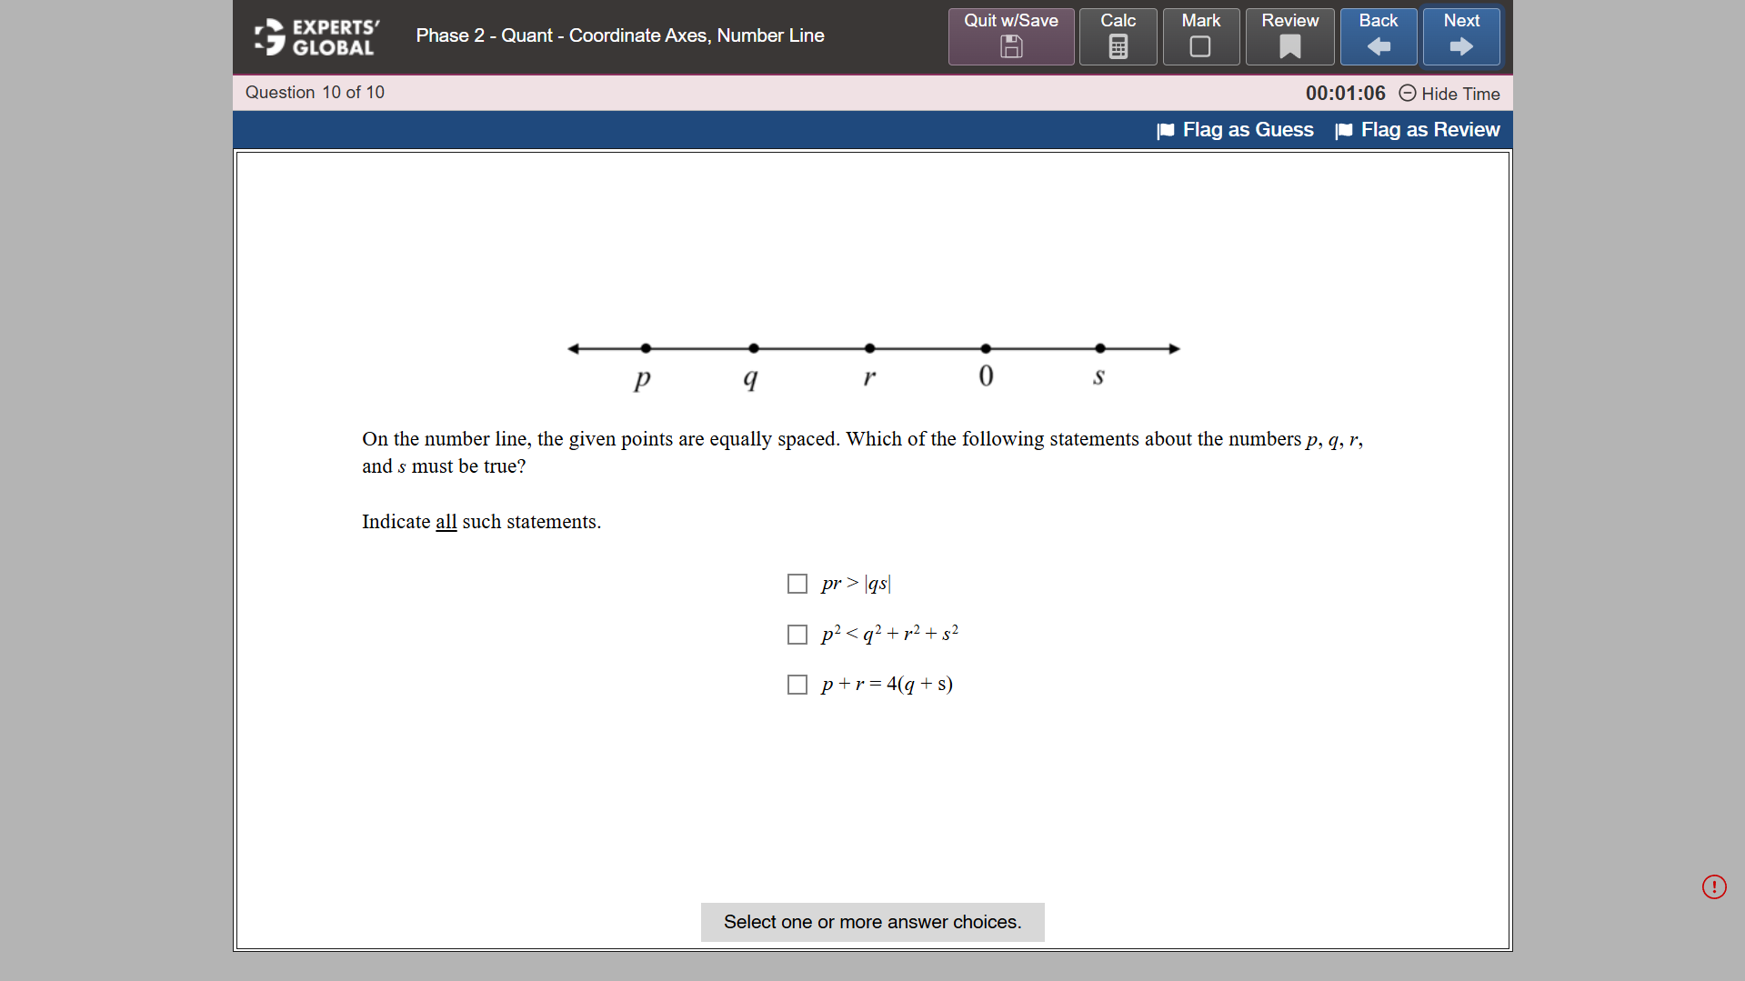The image size is (1745, 981).
Task: Click the minus circle next to Hide Time
Action: pos(1407,94)
